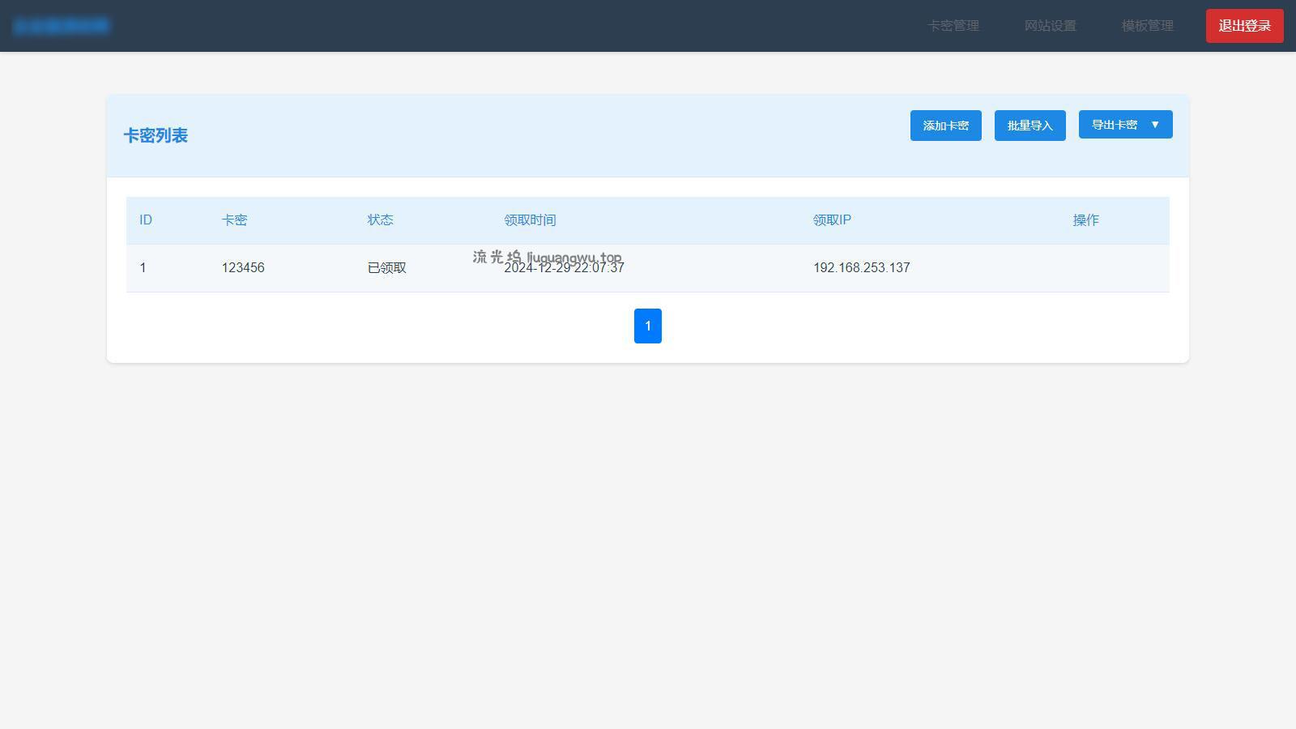Screen dimensions: 1296x729
Task: Click the 操作 column header
Action: coord(1085,220)
